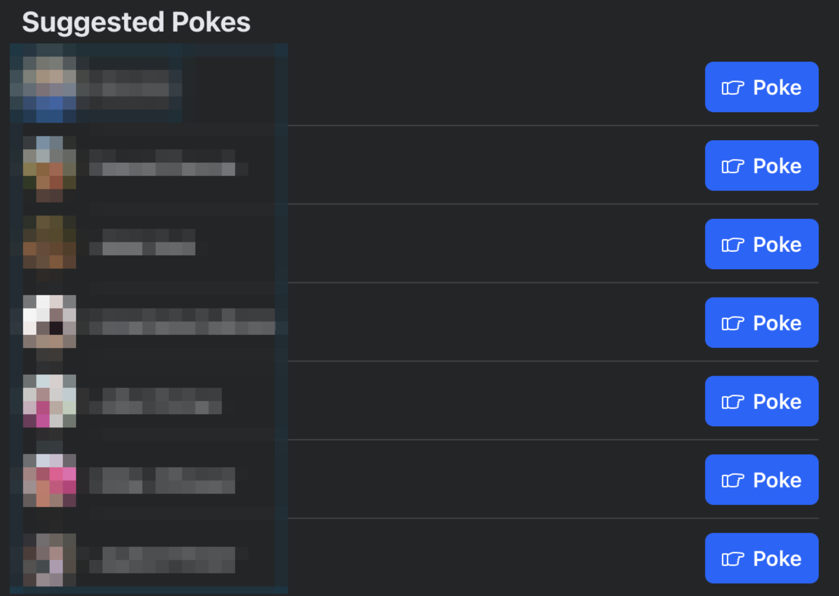This screenshot has height=596, width=839.
Task: Open the bottom suggested person's profile picture
Action: [x=49, y=558]
